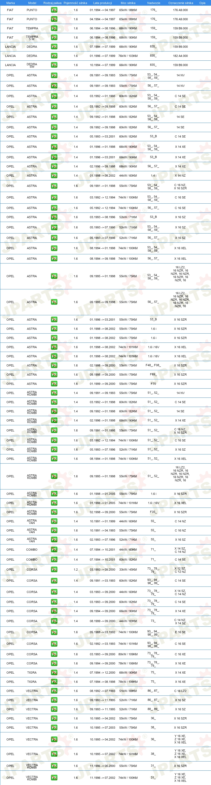Click the 33kW / 45KM power cell

point(128,570)
